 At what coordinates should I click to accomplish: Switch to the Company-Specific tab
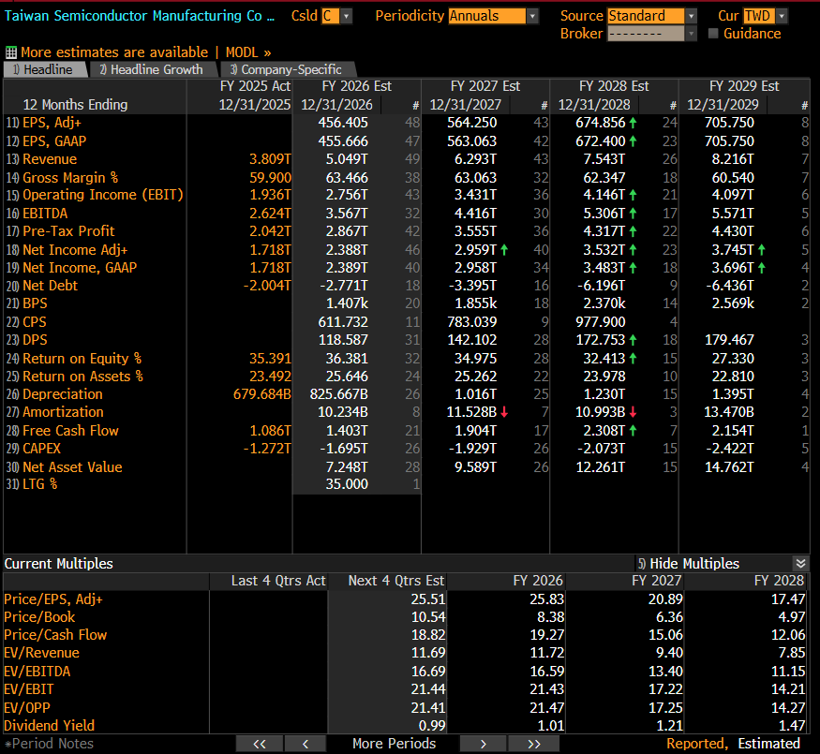click(x=288, y=69)
